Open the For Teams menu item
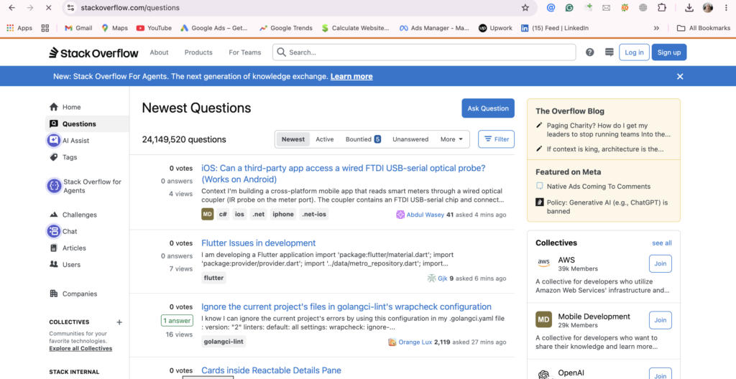Viewport: 736px width, 379px height. tap(245, 52)
